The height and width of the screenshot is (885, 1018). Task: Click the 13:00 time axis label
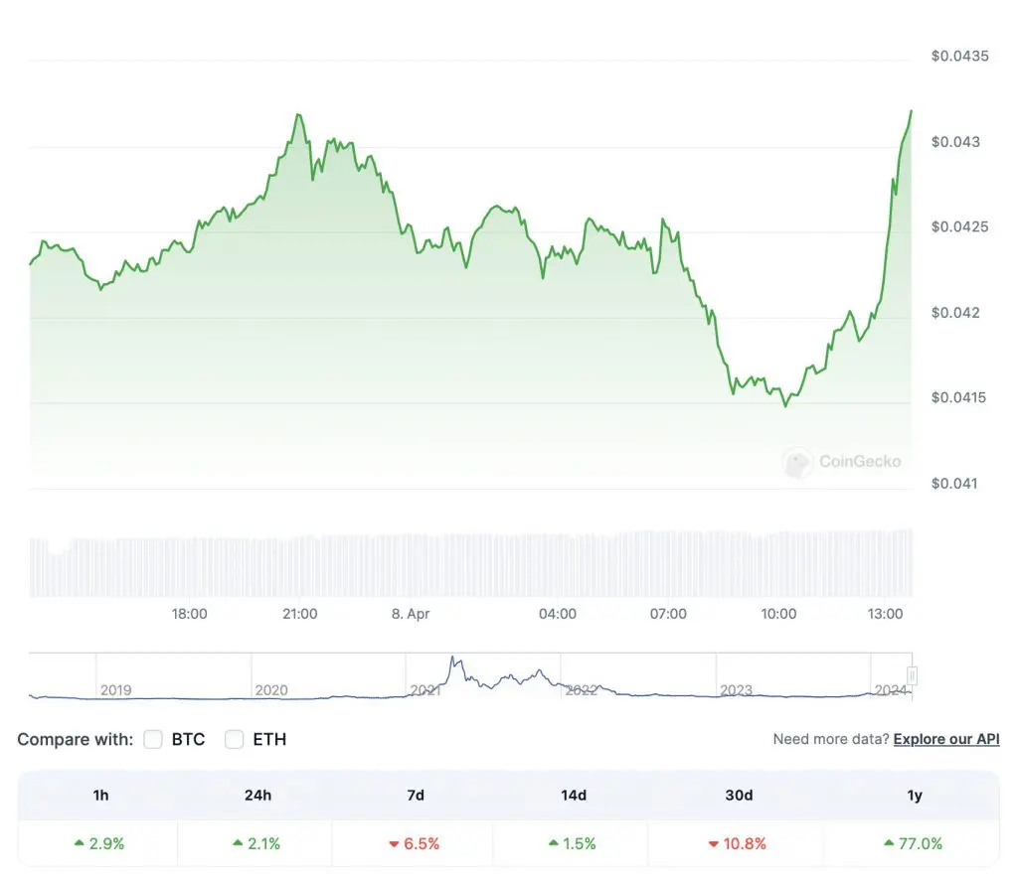coord(887,614)
